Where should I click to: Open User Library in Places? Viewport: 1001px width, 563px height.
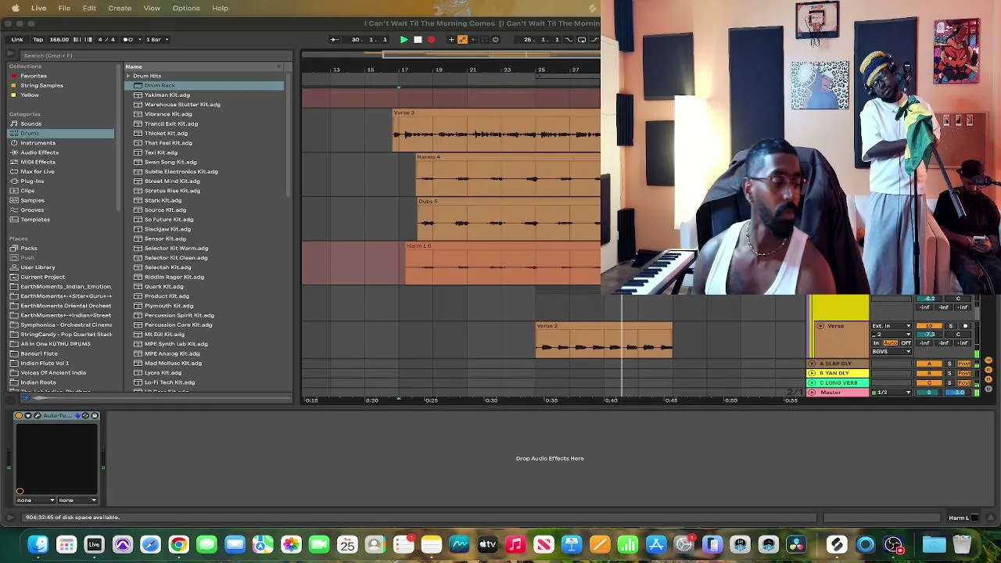coord(38,267)
